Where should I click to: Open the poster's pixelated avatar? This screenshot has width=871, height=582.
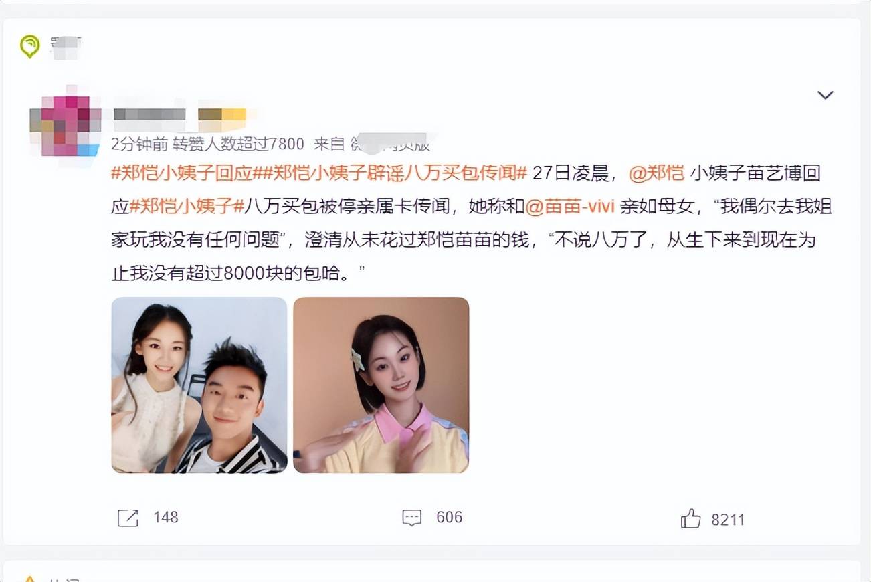[66, 126]
